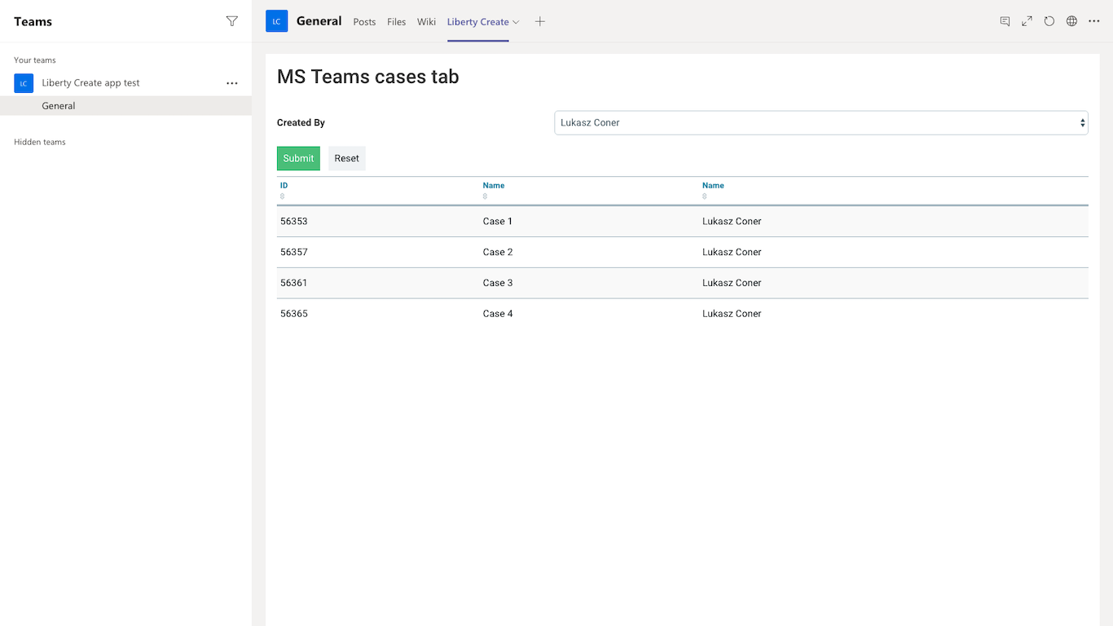
Task: Click the General channel title in header
Action: pos(319,21)
